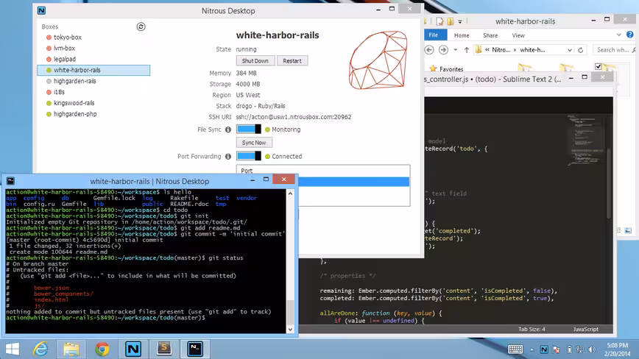This screenshot has width=639, height=359.
Task: Toggle the item checkbox in Explorer
Action: coord(598,66)
